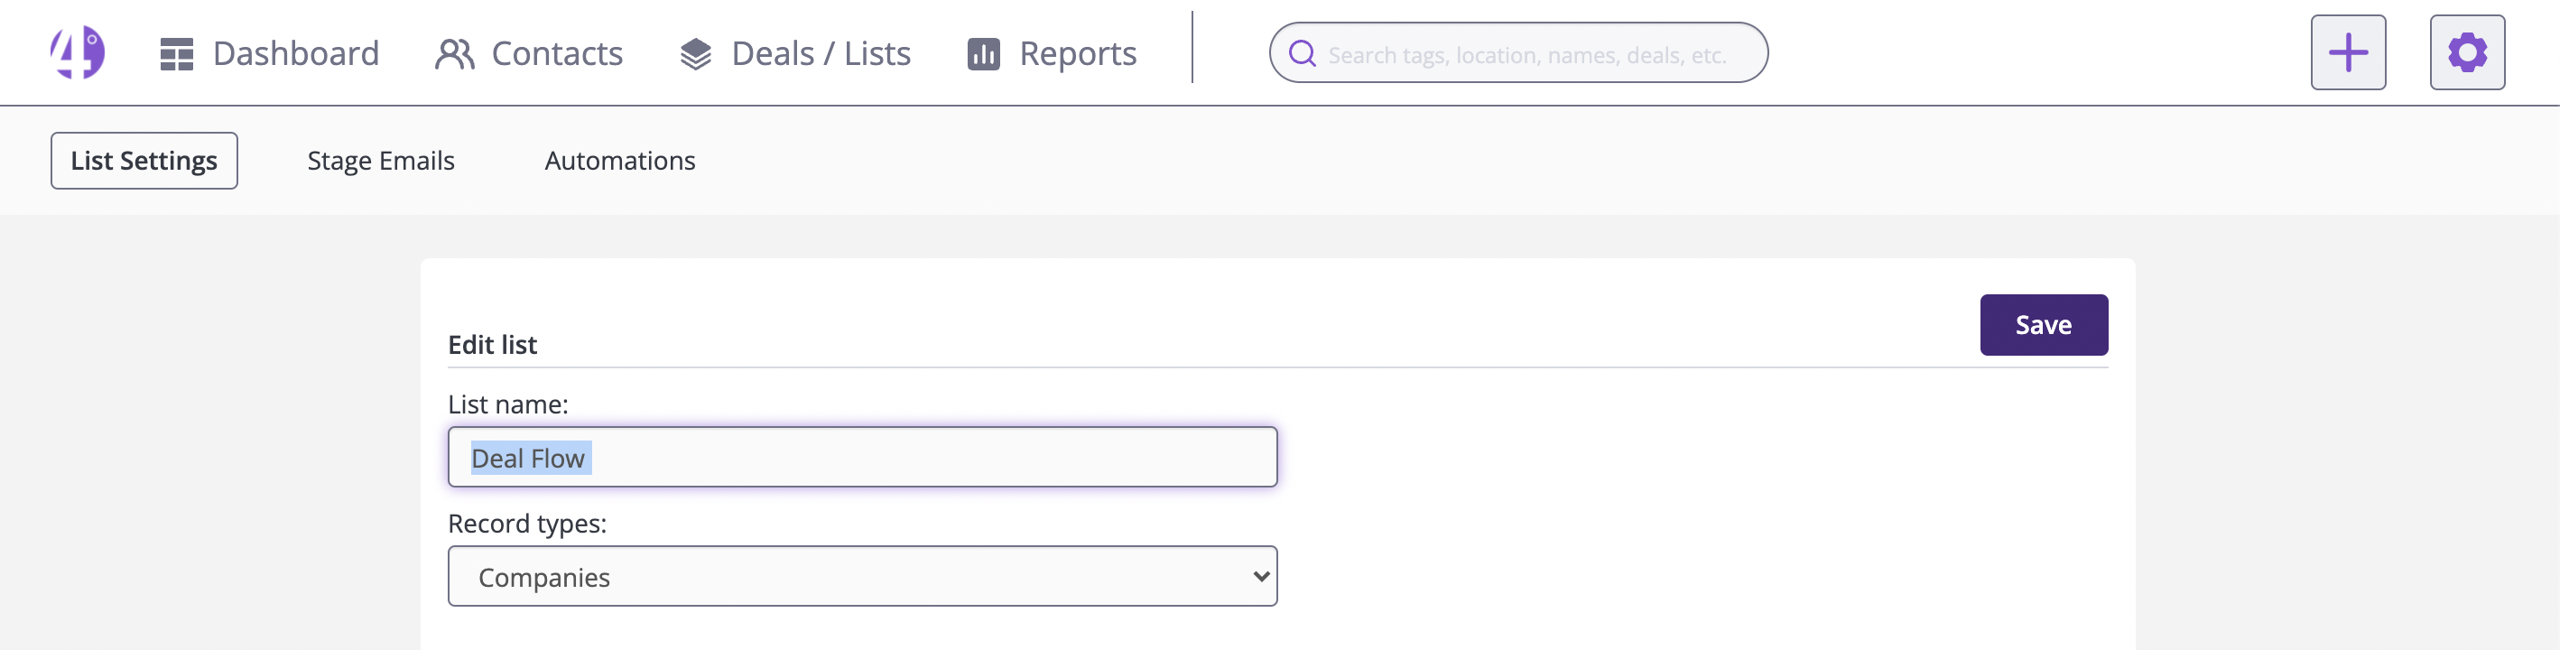Select Companies in the record type selector
The height and width of the screenshot is (650, 2560).
pos(863,575)
